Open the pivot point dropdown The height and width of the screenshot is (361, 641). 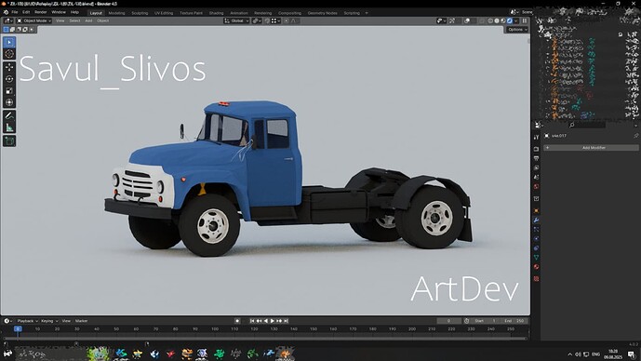click(x=257, y=20)
